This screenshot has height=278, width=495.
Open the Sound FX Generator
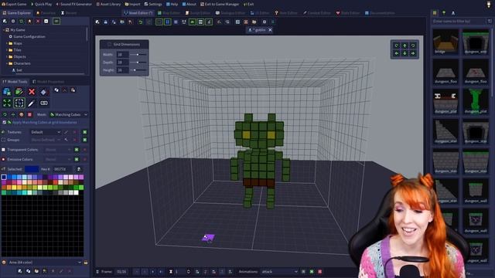[74, 4]
